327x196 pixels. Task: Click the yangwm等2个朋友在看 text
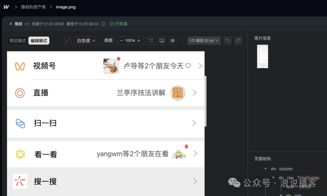point(133,154)
